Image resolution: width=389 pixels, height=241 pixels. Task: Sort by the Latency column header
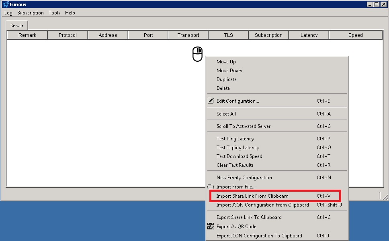(309, 35)
